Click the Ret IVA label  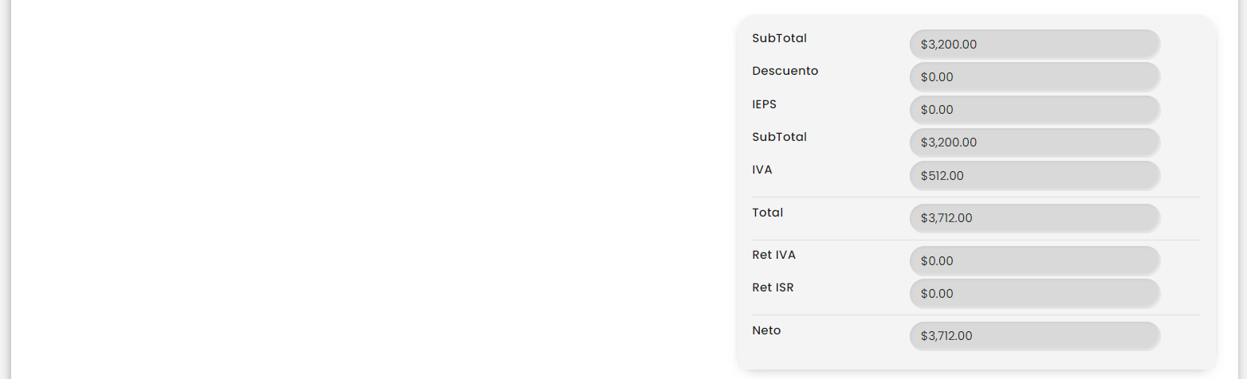coord(773,255)
